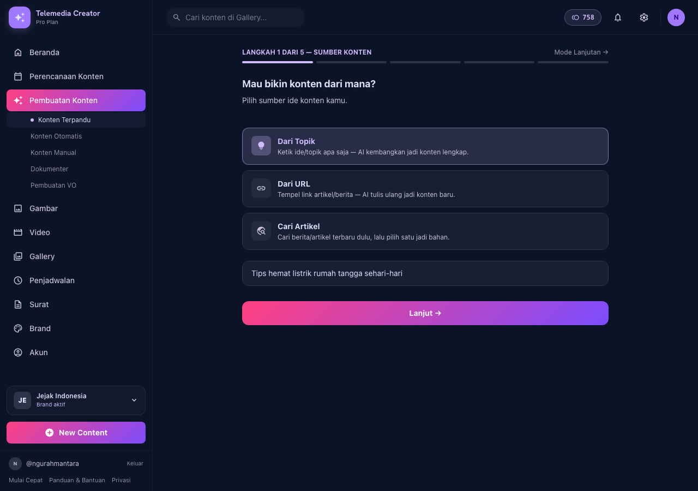This screenshot has width=698, height=491.
Task: Open the 758 credits balance pill
Action: 583,17
